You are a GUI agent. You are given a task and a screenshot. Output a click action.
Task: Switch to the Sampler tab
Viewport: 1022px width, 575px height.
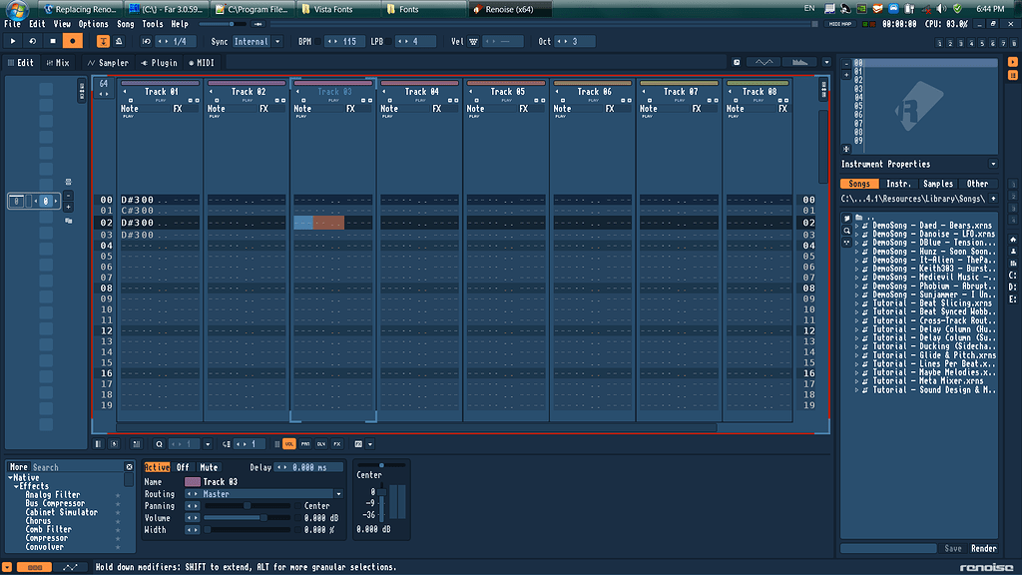point(108,63)
